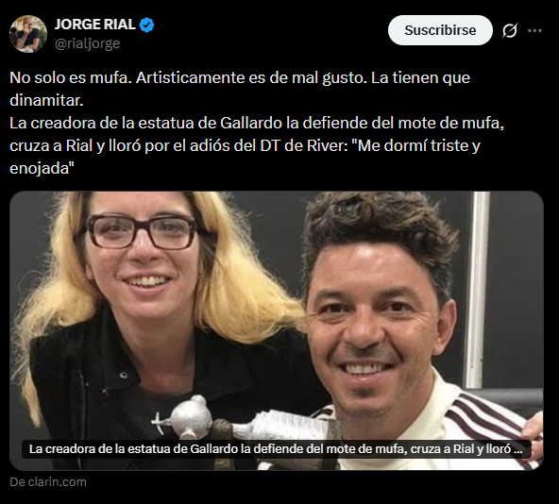Click the woman's dark-framed glasses in photo
This screenshot has height=504, width=559.
click(x=142, y=231)
